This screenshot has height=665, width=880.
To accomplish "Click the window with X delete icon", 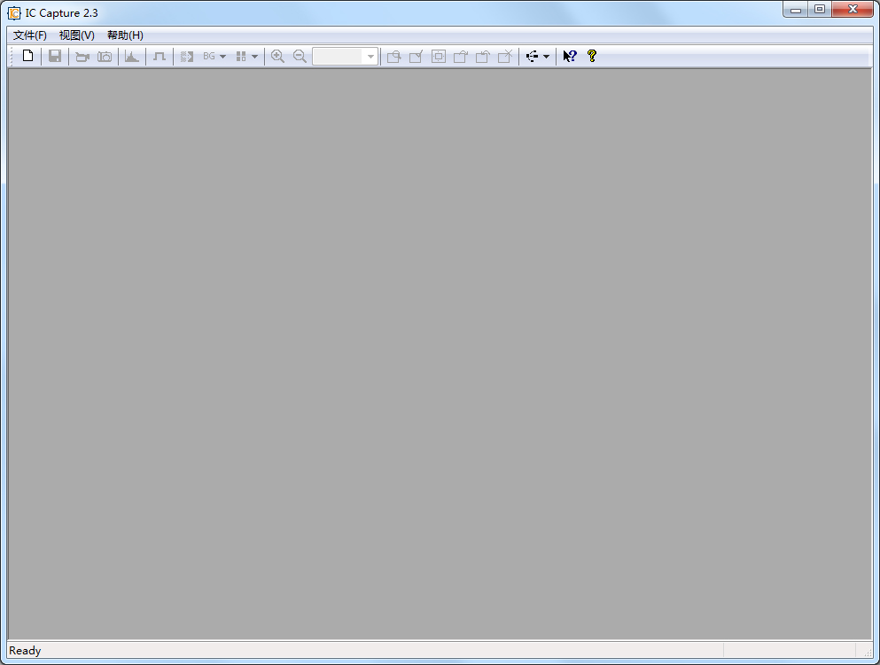I will pyautogui.click(x=505, y=57).
